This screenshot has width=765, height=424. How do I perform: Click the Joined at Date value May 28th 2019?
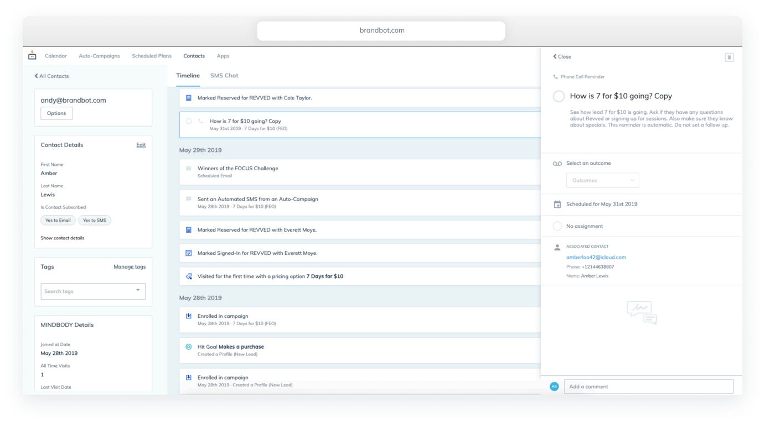click(x=59, y=353)
